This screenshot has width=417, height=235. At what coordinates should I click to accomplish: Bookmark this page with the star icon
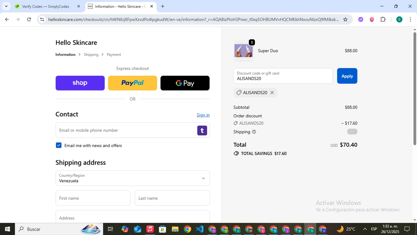click(345, 19)
